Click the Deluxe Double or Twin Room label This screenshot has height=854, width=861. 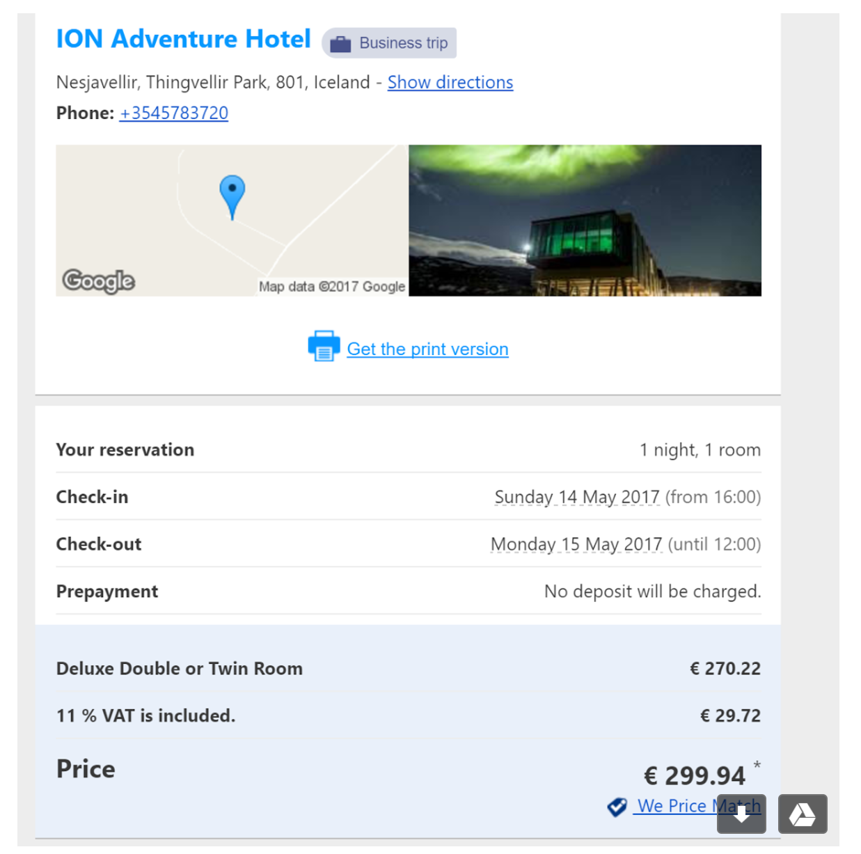(180, 669)
